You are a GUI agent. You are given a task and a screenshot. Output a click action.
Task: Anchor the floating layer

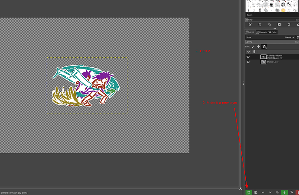coord(285,192)
